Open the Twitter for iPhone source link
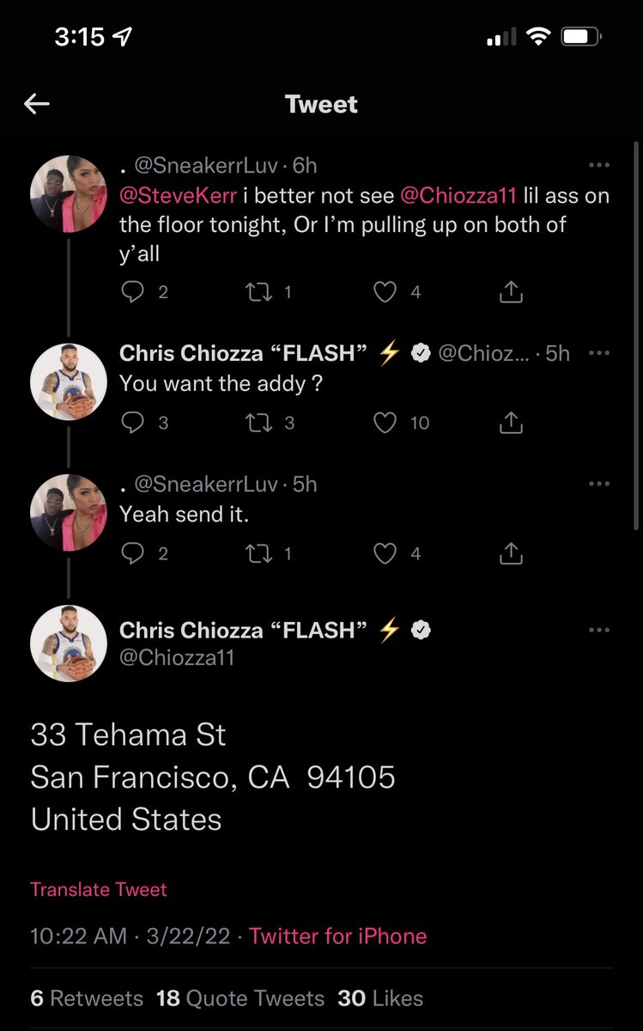The height and width of the screenshot is (1031, 643). pos(337,936)
